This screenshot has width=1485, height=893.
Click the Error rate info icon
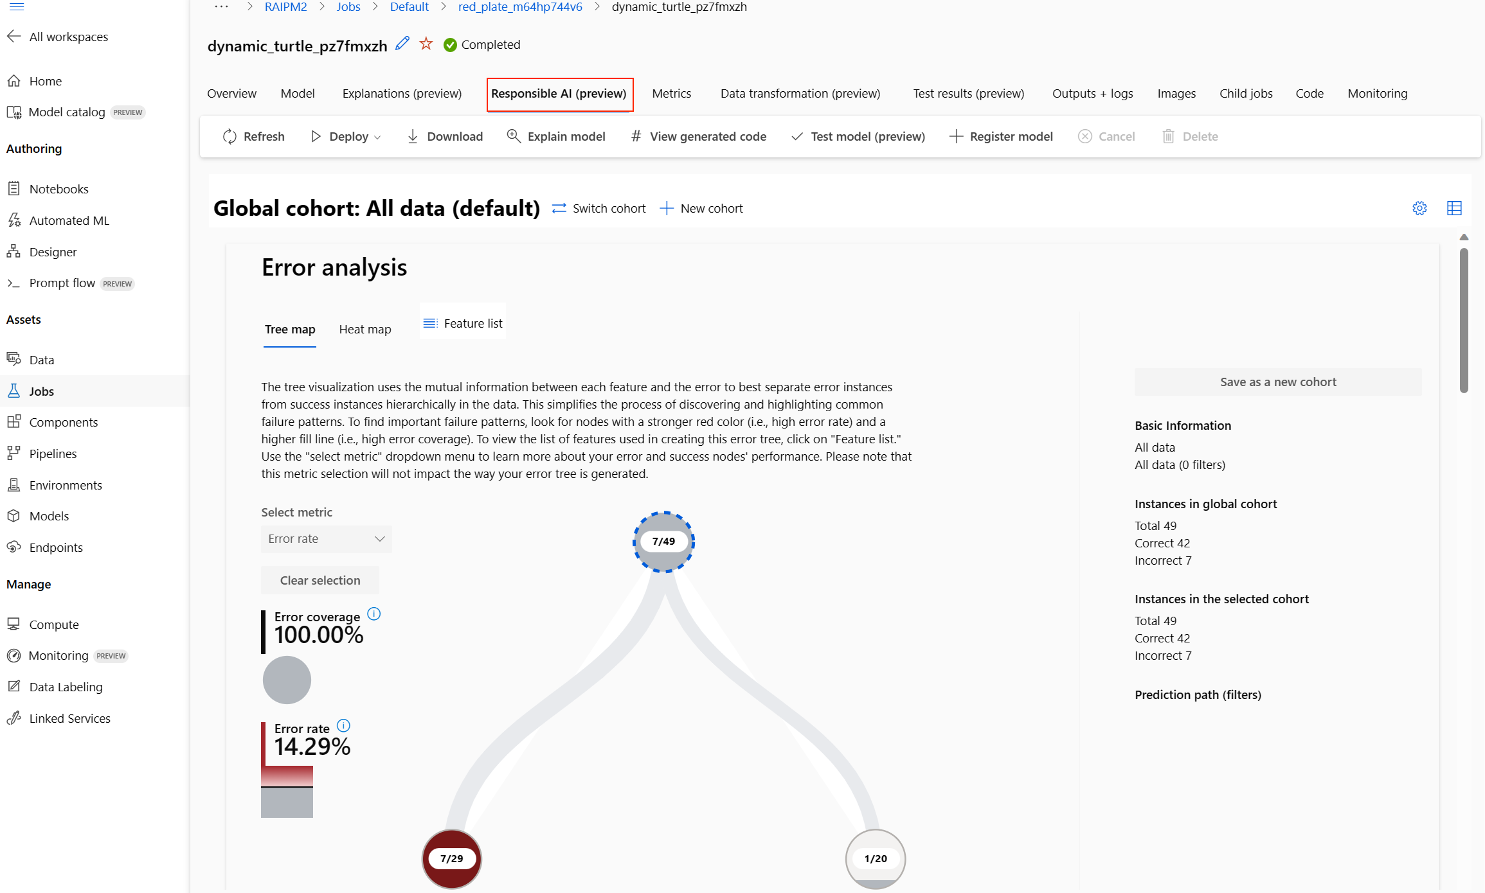[x=344, y=726]
